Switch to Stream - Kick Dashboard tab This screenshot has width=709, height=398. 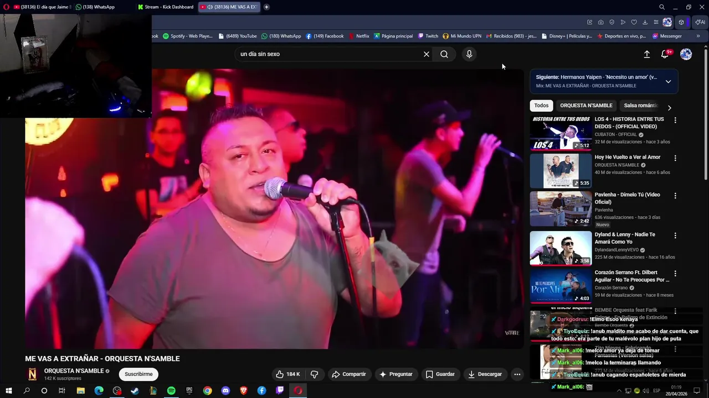[x=166, y=7]
